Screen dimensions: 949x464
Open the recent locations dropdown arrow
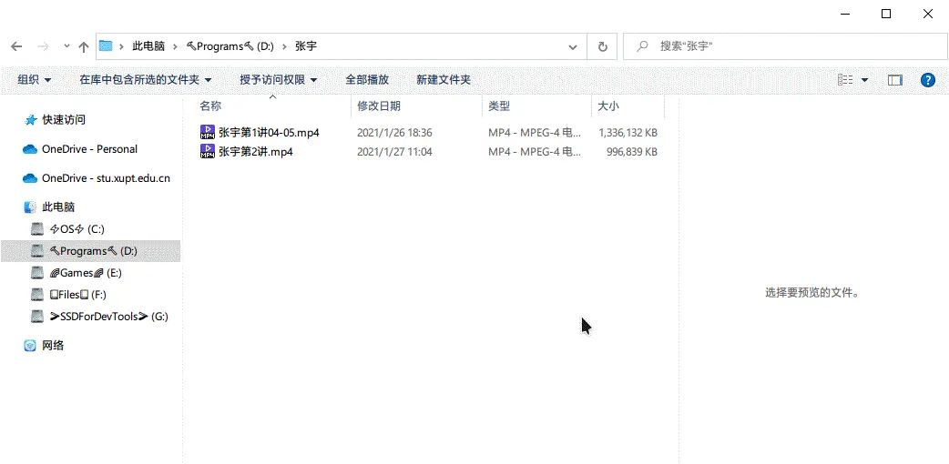[66, 46]
